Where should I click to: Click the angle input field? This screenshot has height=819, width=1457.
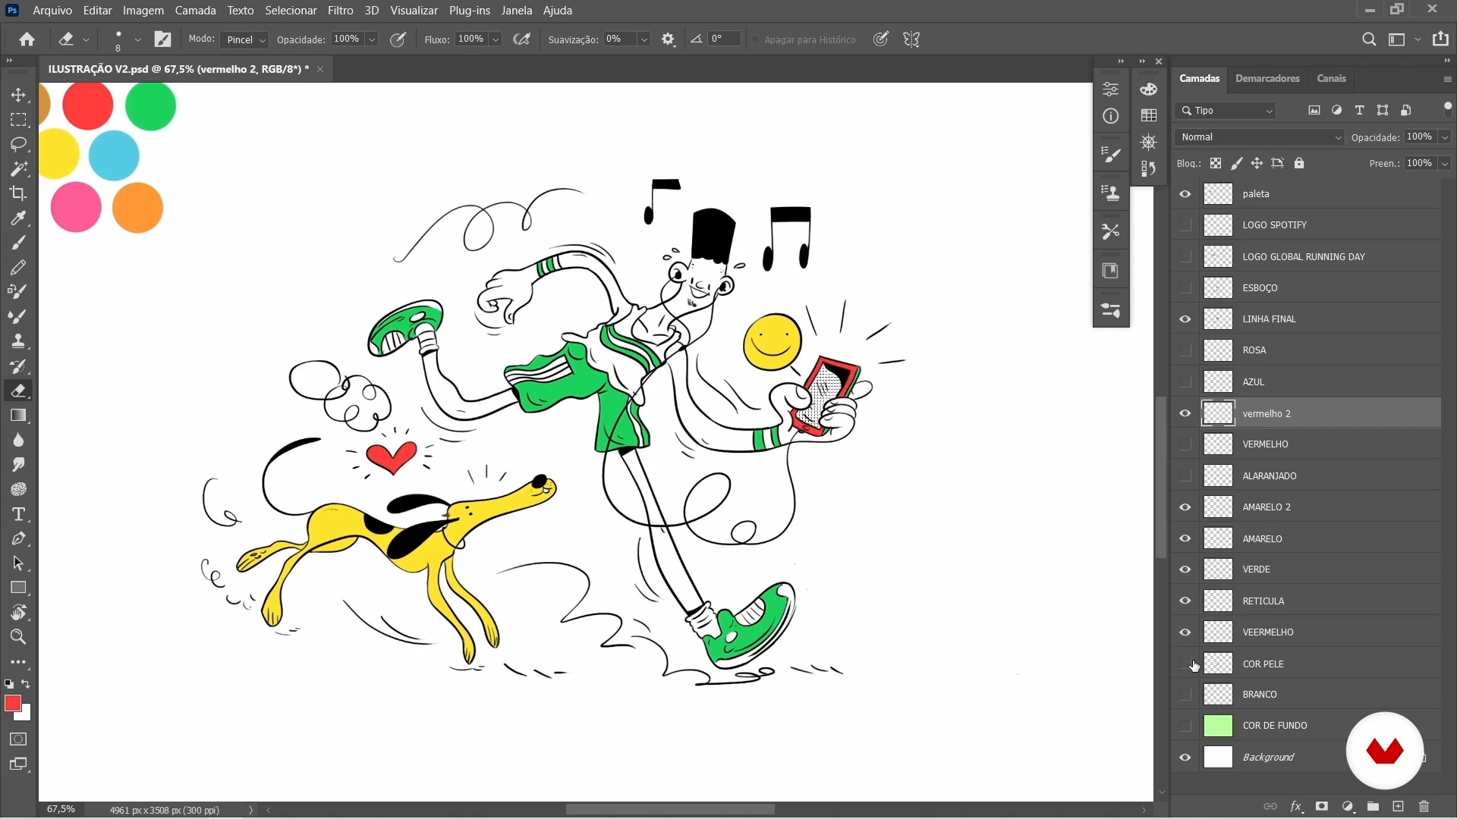click(724, 39)
